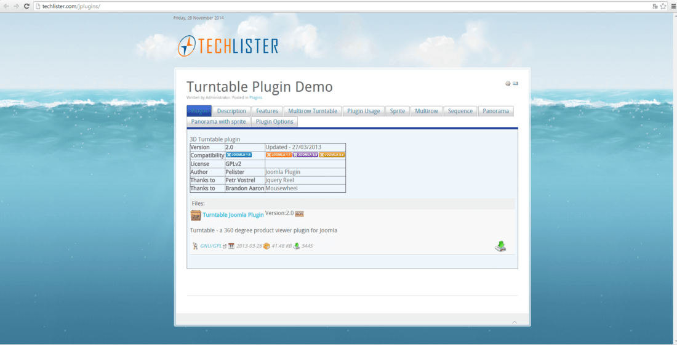This screenshot has width=677, height=345.
Task: Click the email icon beside the article title
Action: tap(515, 83)
